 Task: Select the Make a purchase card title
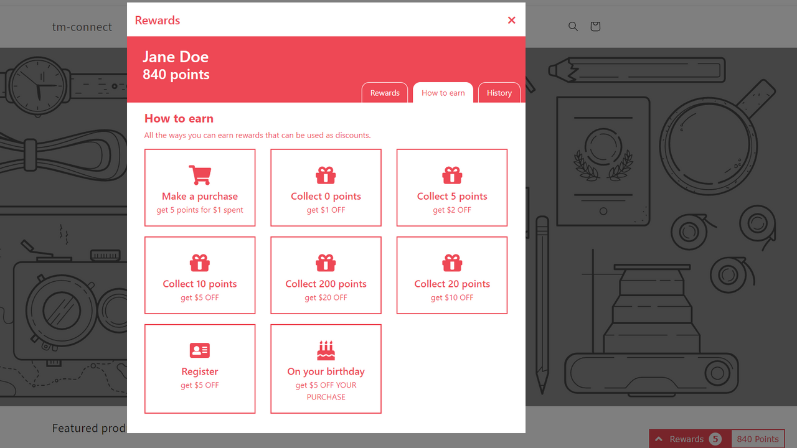[x=200, y=196]
